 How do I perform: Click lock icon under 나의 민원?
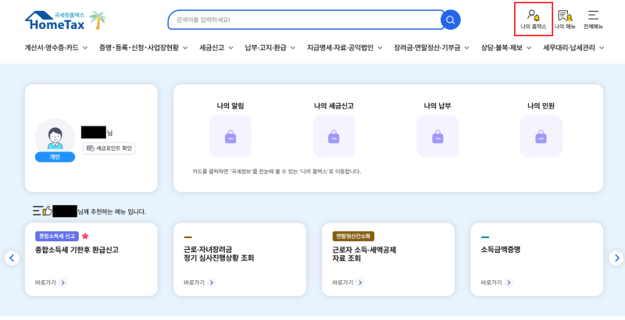tap(541, 137)
